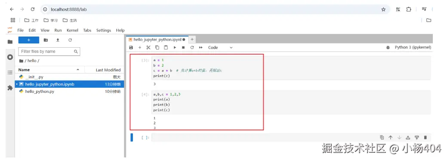Open a new launcher tab with plus

point(192,40)
